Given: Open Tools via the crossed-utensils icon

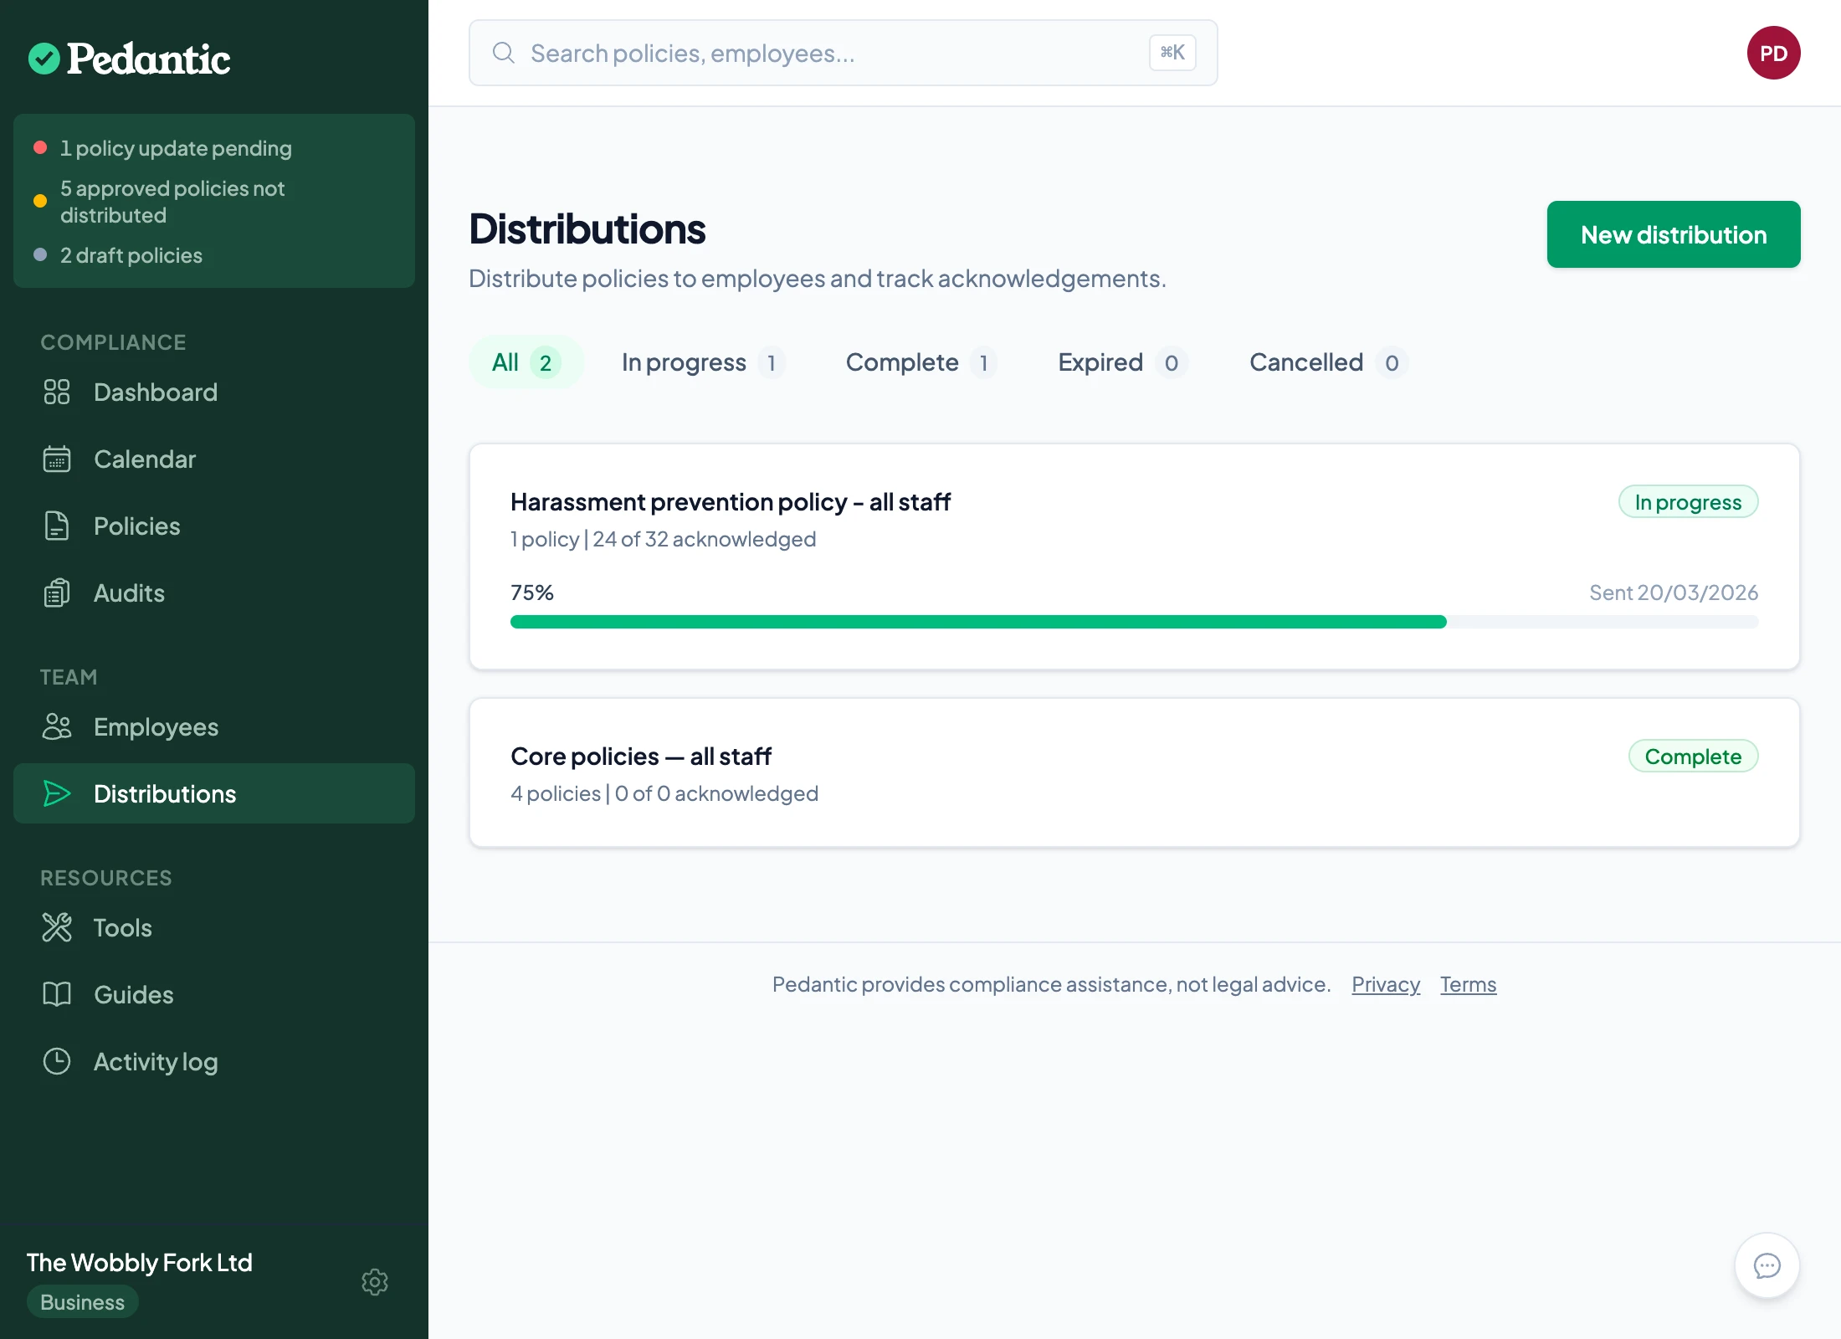Looking at the screenshot, I should point(56,927).
